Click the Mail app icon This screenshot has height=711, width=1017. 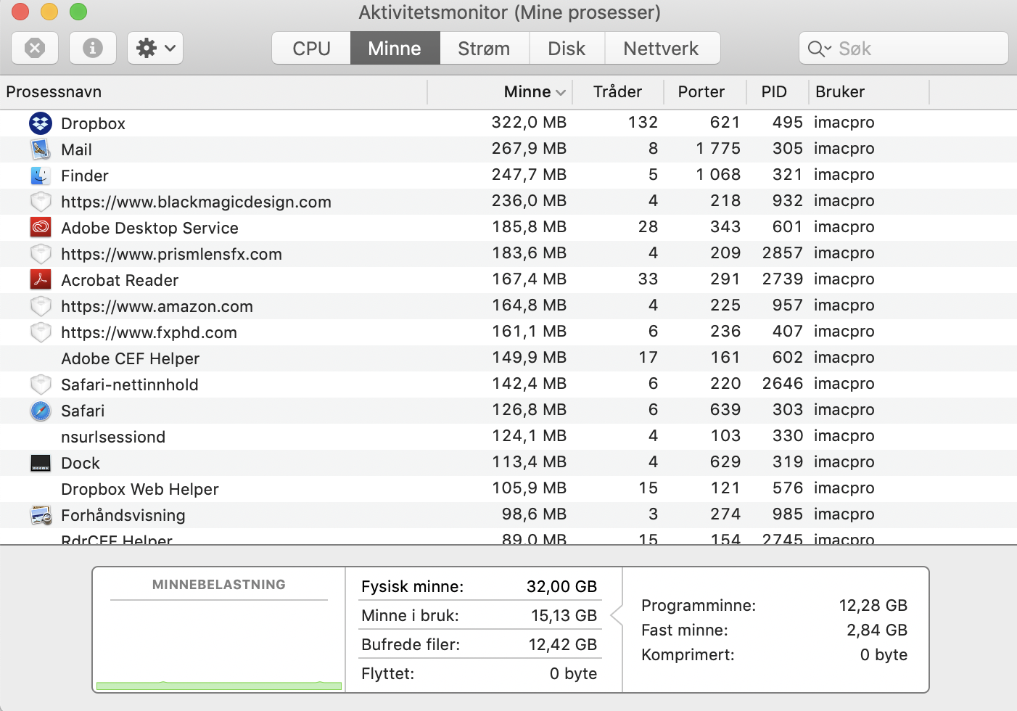pyautogui.click(x=41, y=149)
